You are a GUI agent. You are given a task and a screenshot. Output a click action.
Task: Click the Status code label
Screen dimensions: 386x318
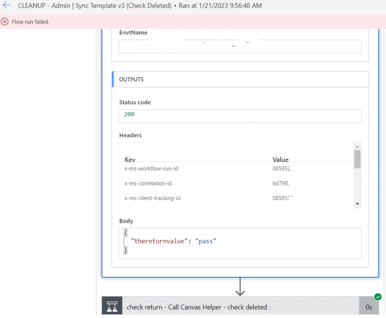coord(135,102)
